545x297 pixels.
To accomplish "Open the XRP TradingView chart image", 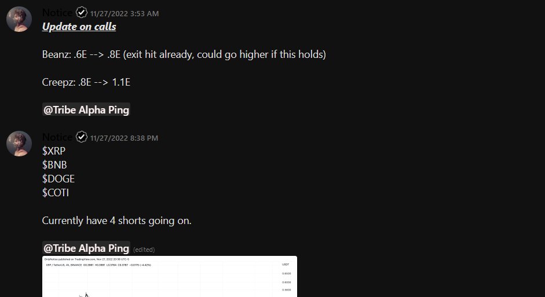I will pyautogui.click(x=170, y=277).
